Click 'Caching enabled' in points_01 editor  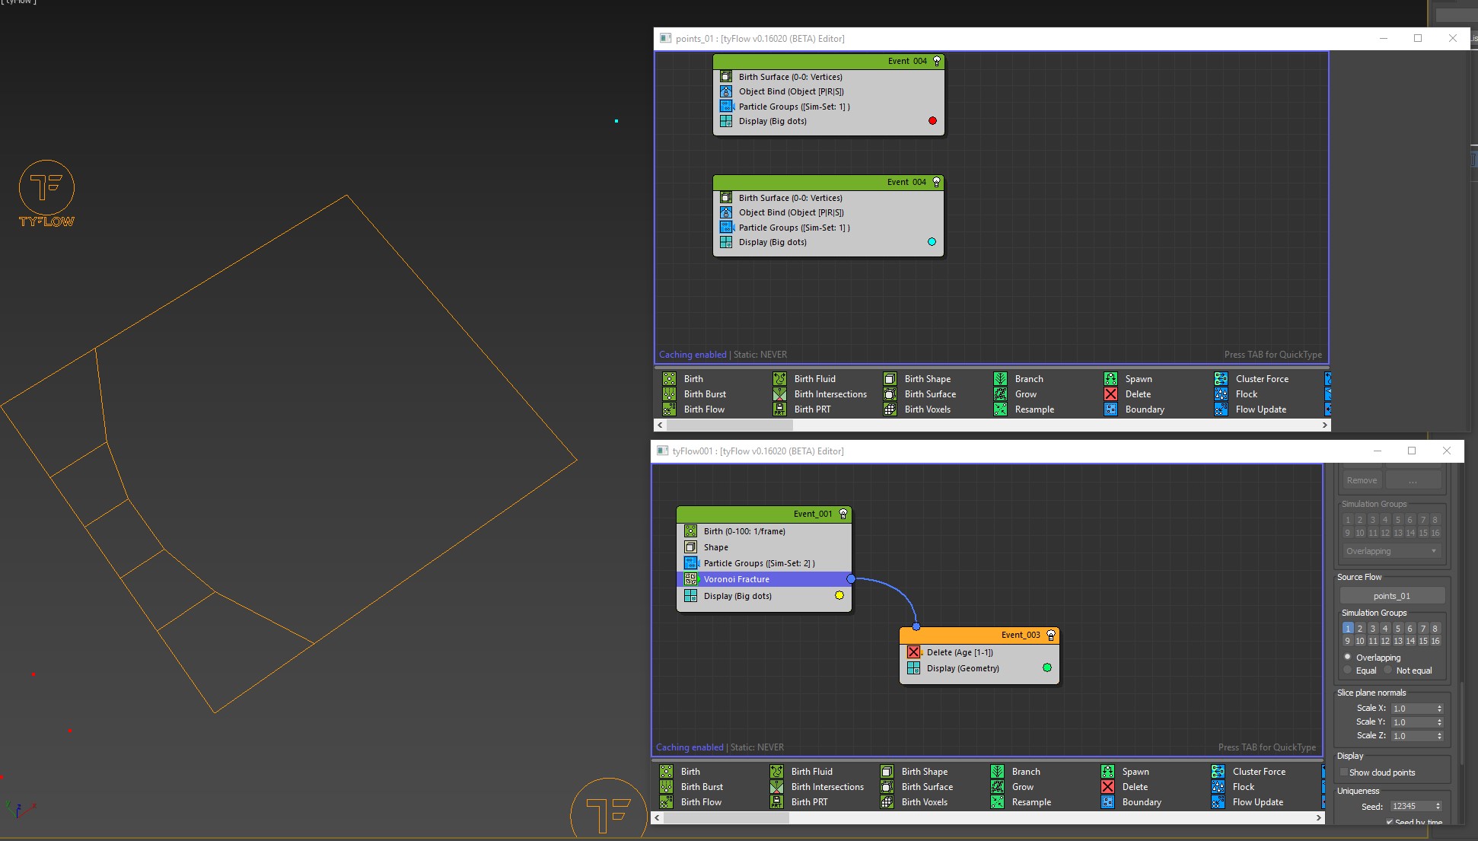coord(693,355)
